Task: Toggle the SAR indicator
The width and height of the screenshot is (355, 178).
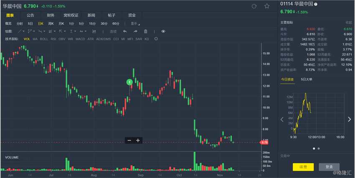Action: pyautogui.click(x=139, y=39)
